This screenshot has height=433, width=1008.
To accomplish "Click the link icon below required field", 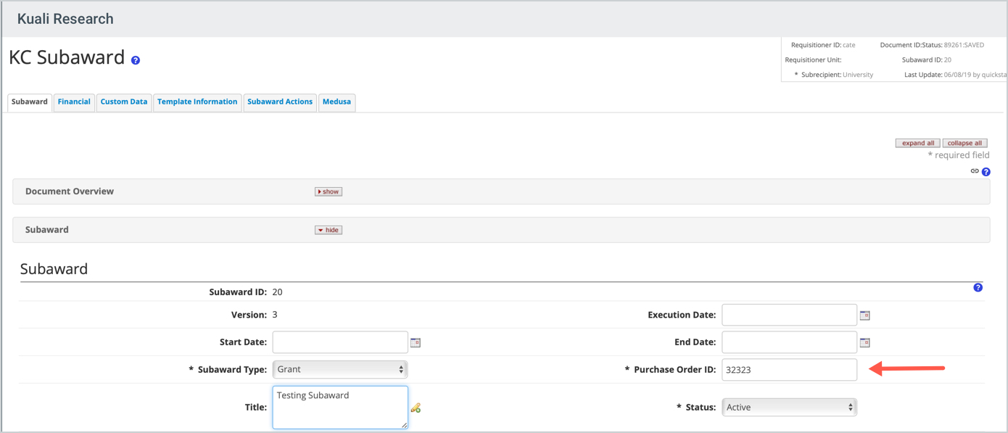I will coord(975,171).
